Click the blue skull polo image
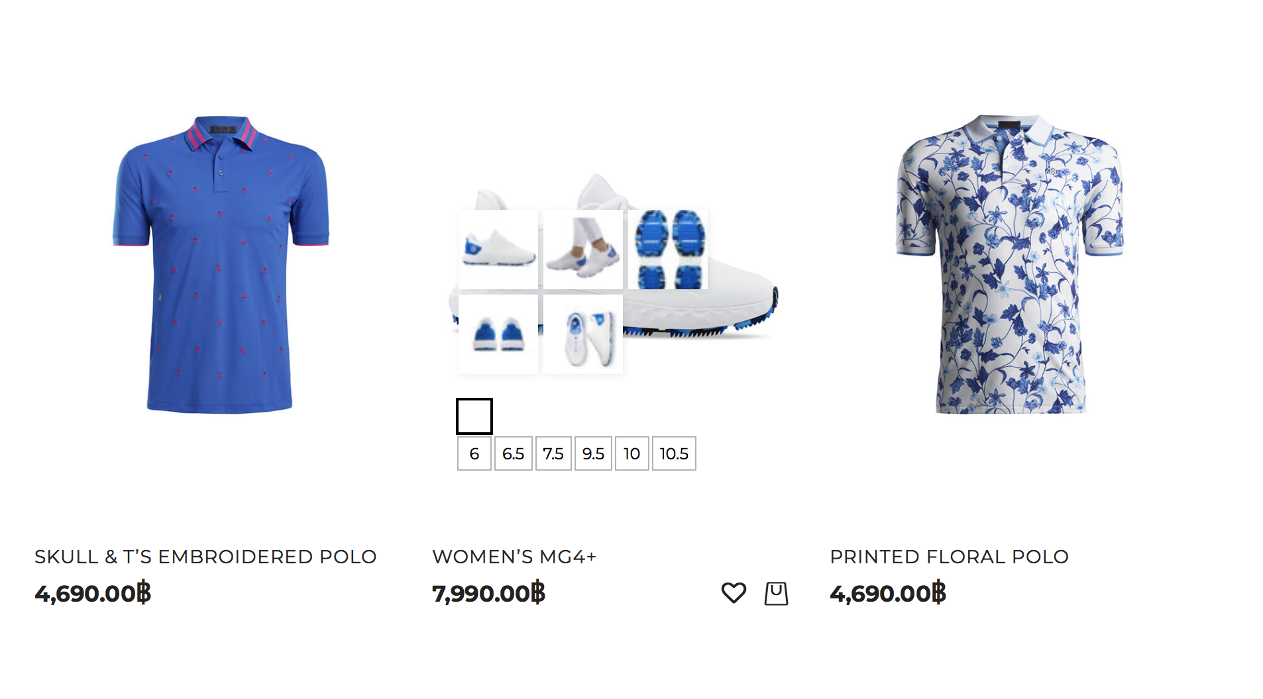The height and width of the screenshot is (699, 1263). tap(221, 265)
